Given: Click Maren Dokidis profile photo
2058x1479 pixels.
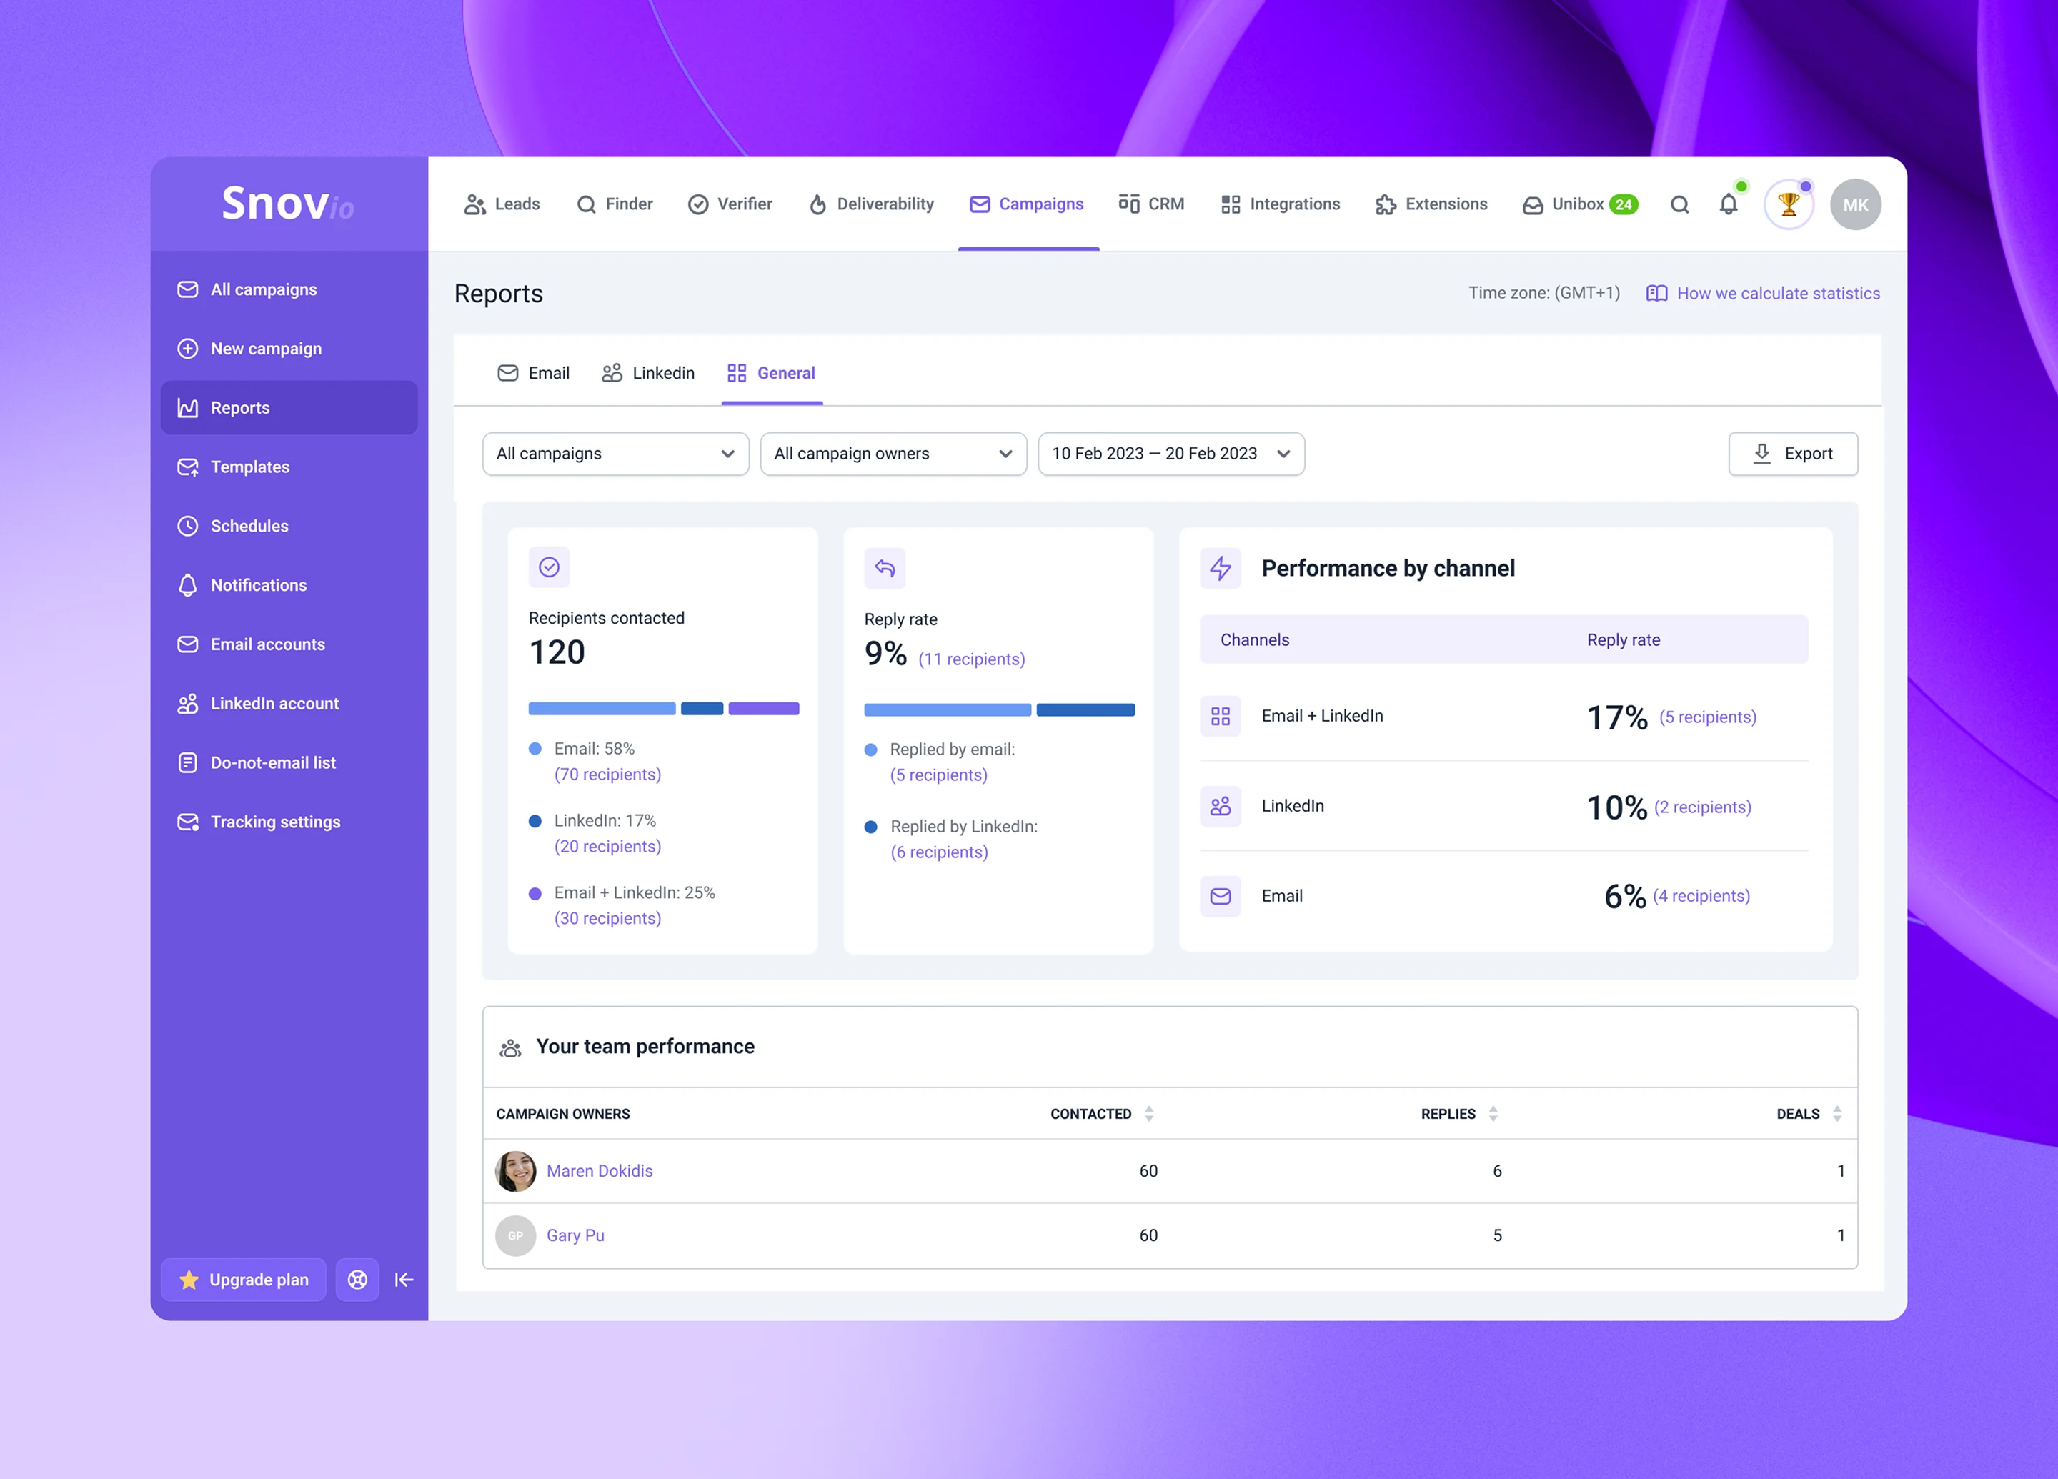Looking at the screenshot, I should tap(515, 1171).
